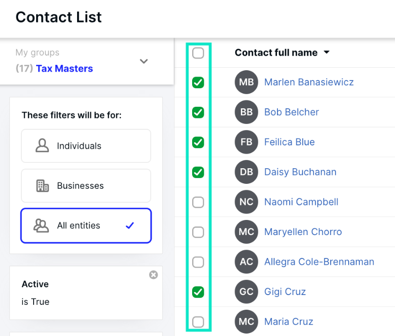Click the NC avatar for Naomi Campbell
The width and height of the screenshot is (395, 336).
click(x=246, y=202)
